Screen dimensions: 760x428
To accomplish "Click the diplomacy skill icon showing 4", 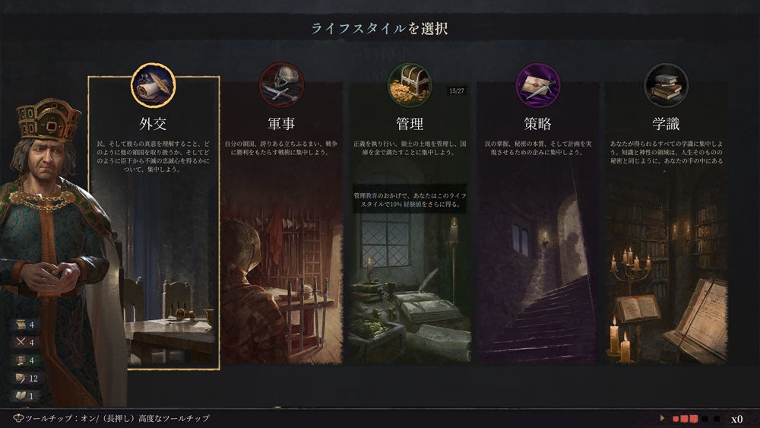I will (21, 325).
